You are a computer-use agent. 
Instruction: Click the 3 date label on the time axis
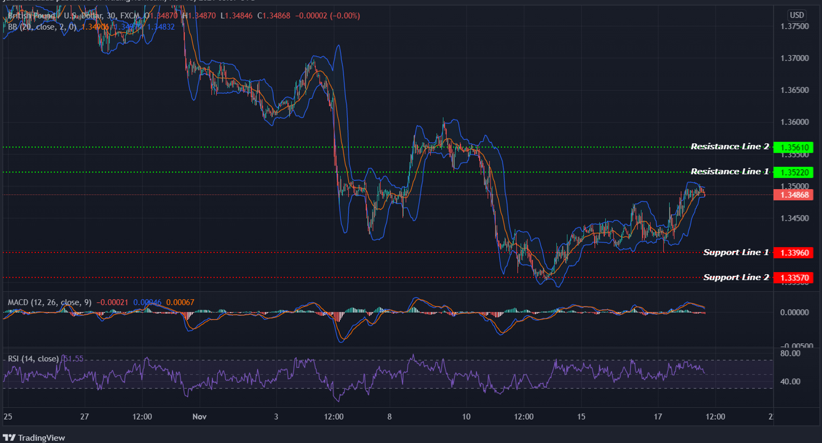[276, 417]
